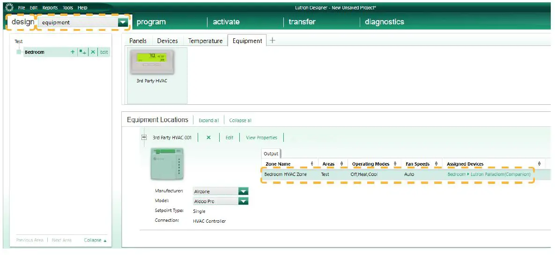Collapse the area tree panel
Screen dimensions: 555x255
(95, 240)
